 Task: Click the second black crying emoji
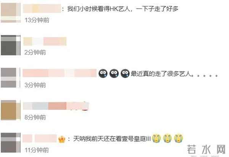[x=114, y=73]
